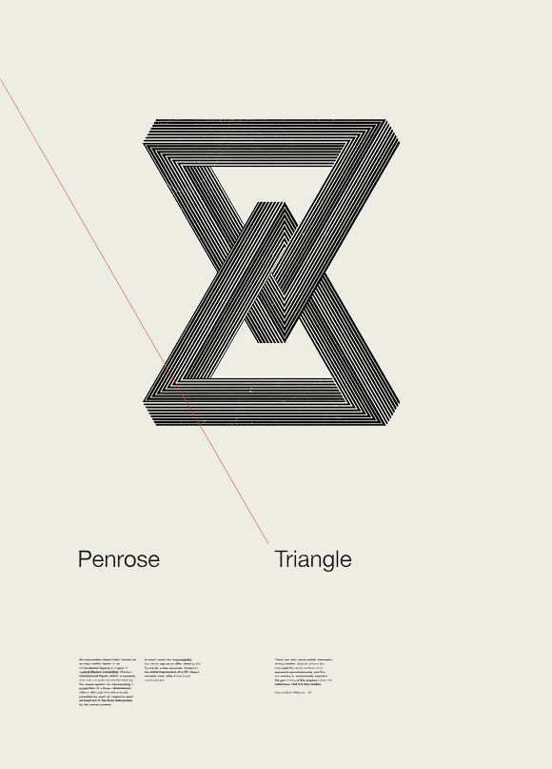552x769 pixels.
Task: Click the lower end of the red line
Action: (267, 542)
